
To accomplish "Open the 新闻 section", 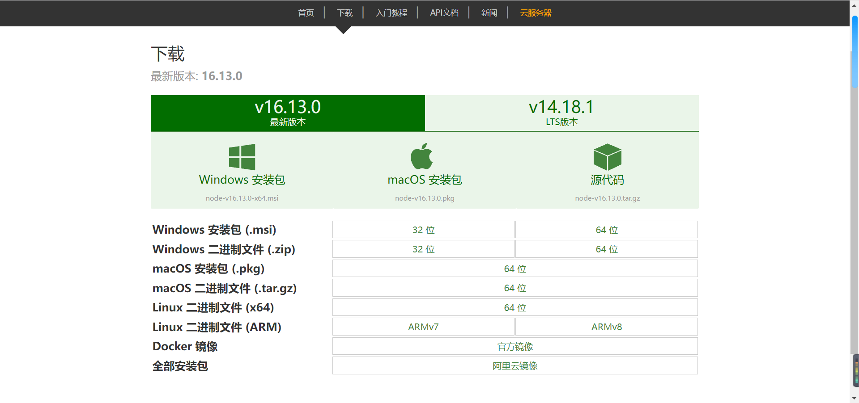I will tap(489, 13).
